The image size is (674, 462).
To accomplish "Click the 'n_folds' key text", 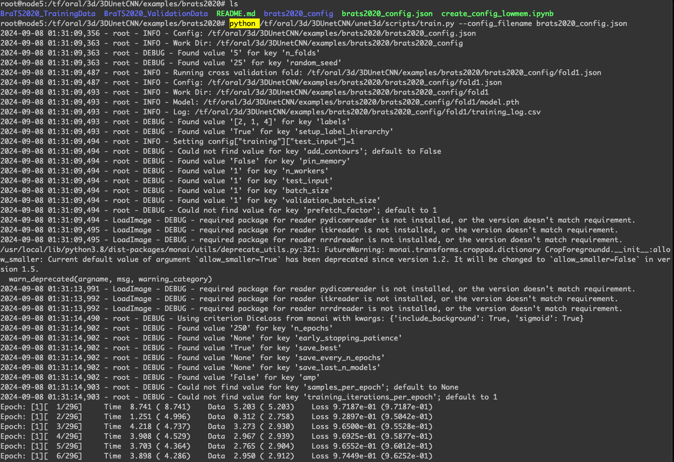I will coord(301,53).
